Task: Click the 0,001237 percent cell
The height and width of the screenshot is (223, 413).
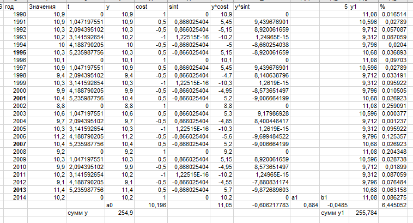Action: [x=393, y=121]
